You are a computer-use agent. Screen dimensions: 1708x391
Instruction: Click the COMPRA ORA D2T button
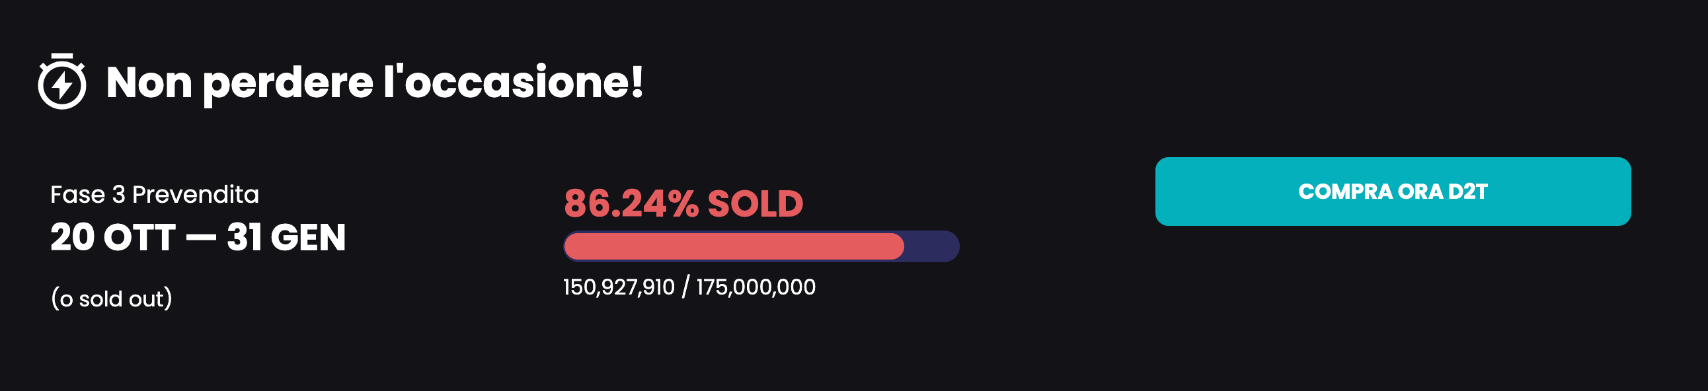coord(1393,192)
